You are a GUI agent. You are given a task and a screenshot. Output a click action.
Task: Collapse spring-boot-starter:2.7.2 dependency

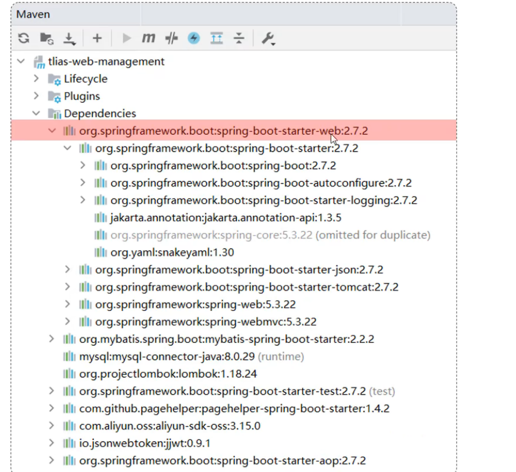pos(67,148)
